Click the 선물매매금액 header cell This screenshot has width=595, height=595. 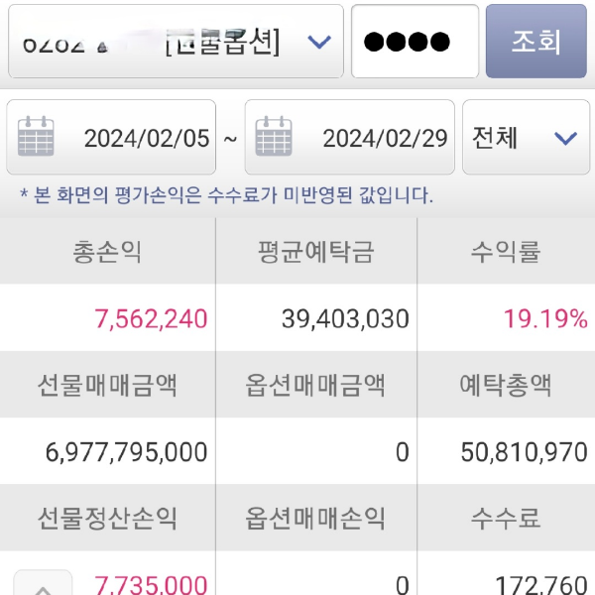click(107, 385)
